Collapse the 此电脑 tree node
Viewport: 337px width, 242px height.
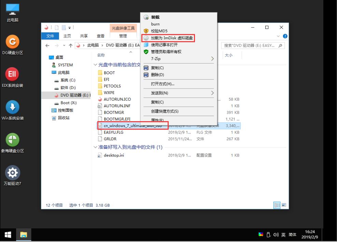coord(50,72)
